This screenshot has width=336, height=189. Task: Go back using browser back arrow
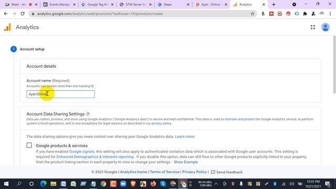tap(6, 14)
